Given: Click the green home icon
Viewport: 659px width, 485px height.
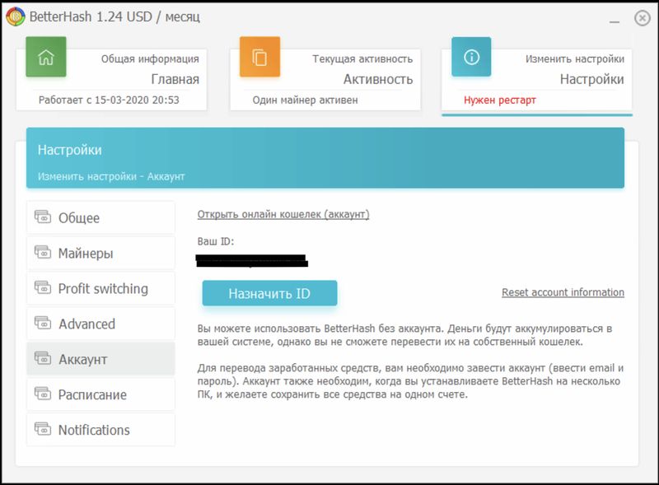Looking at the screenshot, I should click(46, 57).
